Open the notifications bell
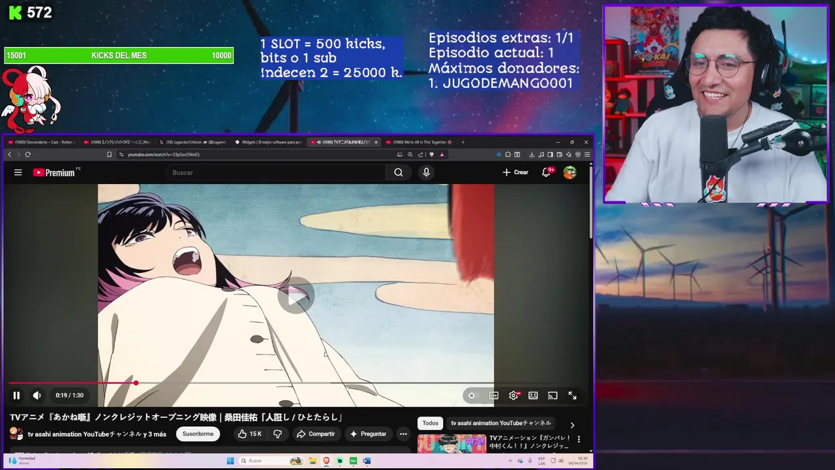Screen dimensions: 835x470 point(547,172)
